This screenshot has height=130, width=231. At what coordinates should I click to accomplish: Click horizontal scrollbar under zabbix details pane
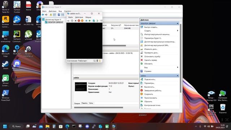(99, 108)
